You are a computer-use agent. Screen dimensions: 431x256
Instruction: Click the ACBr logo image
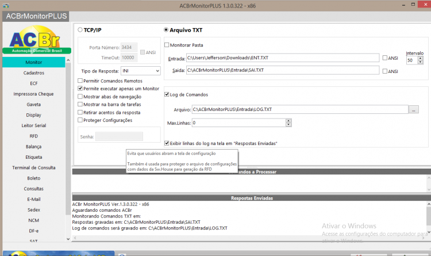pyautogui.click(x=37, y=39)
